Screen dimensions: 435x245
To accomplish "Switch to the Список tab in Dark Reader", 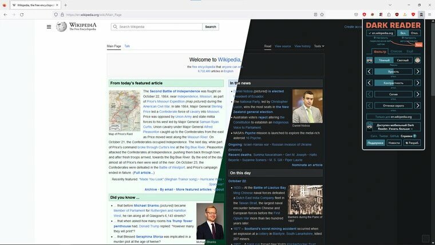I will pos(396,52).
